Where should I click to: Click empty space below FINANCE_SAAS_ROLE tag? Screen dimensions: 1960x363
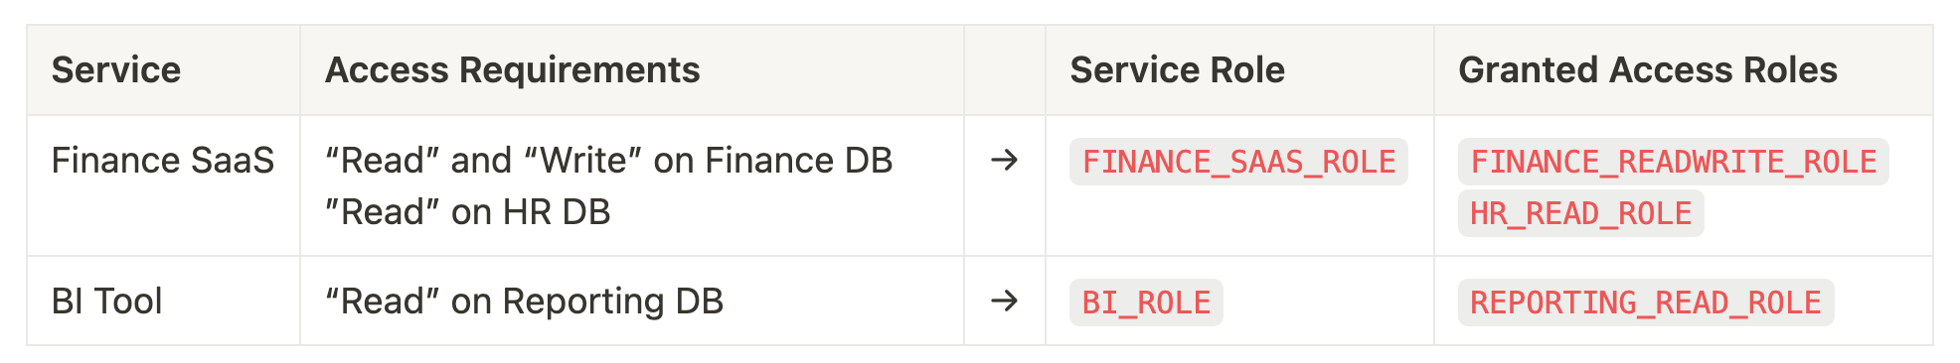1238,222
